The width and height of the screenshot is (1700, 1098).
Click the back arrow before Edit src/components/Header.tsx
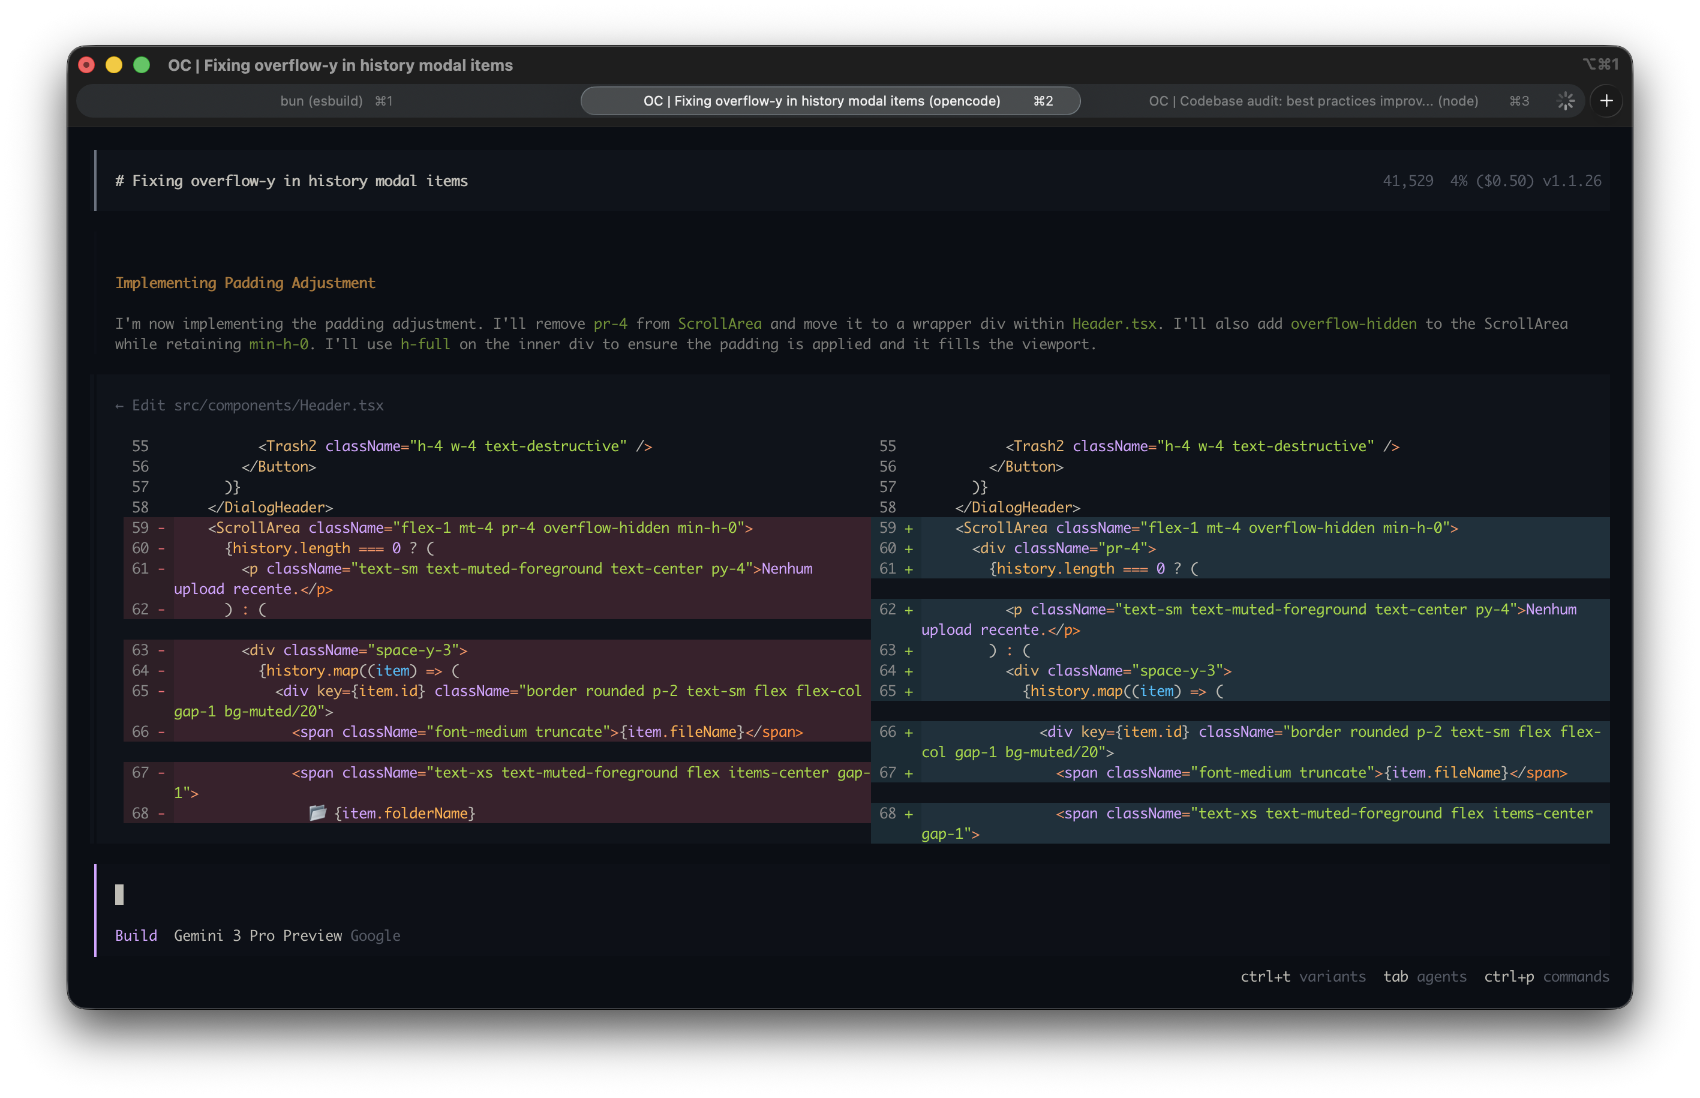[x=119, y=406]
